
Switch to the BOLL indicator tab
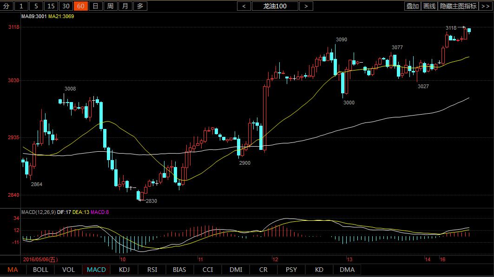click(40, 270)
